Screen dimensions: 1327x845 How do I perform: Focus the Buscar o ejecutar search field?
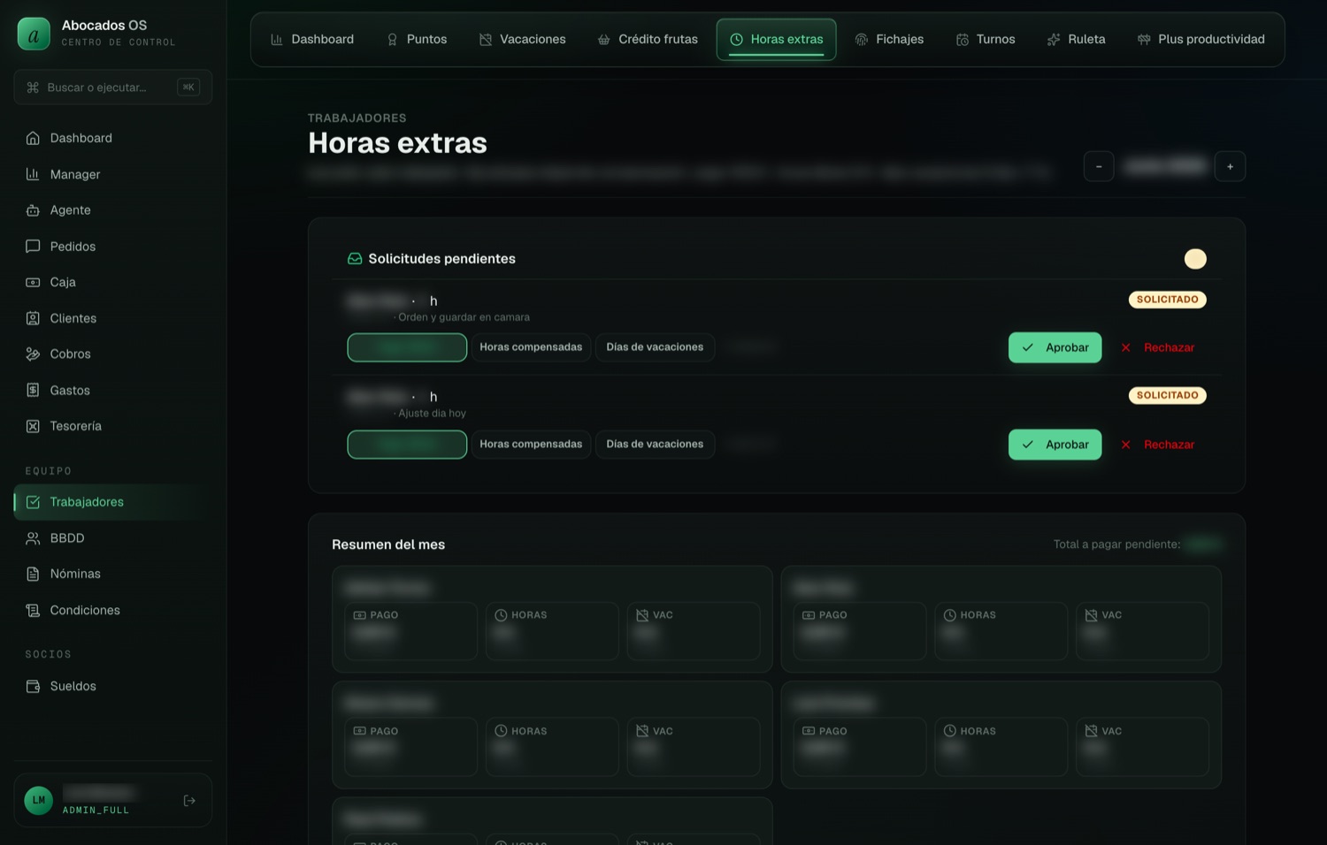click(112, 88)
